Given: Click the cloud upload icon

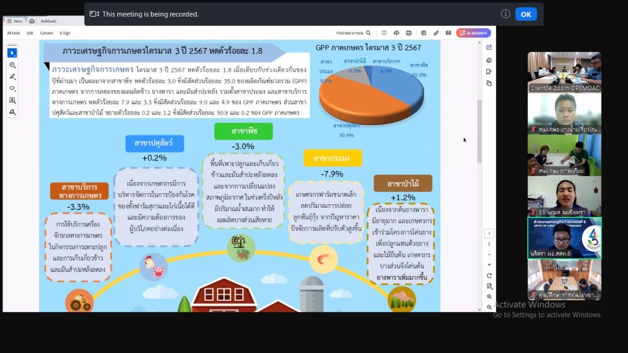Looking at the screenshot, I should point(396,33).
